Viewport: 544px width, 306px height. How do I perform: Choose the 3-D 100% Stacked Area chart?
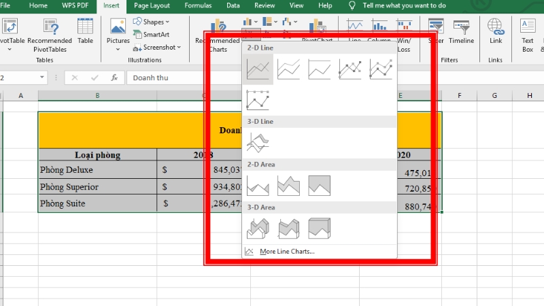pyautogui.click(x=320, y=228)
